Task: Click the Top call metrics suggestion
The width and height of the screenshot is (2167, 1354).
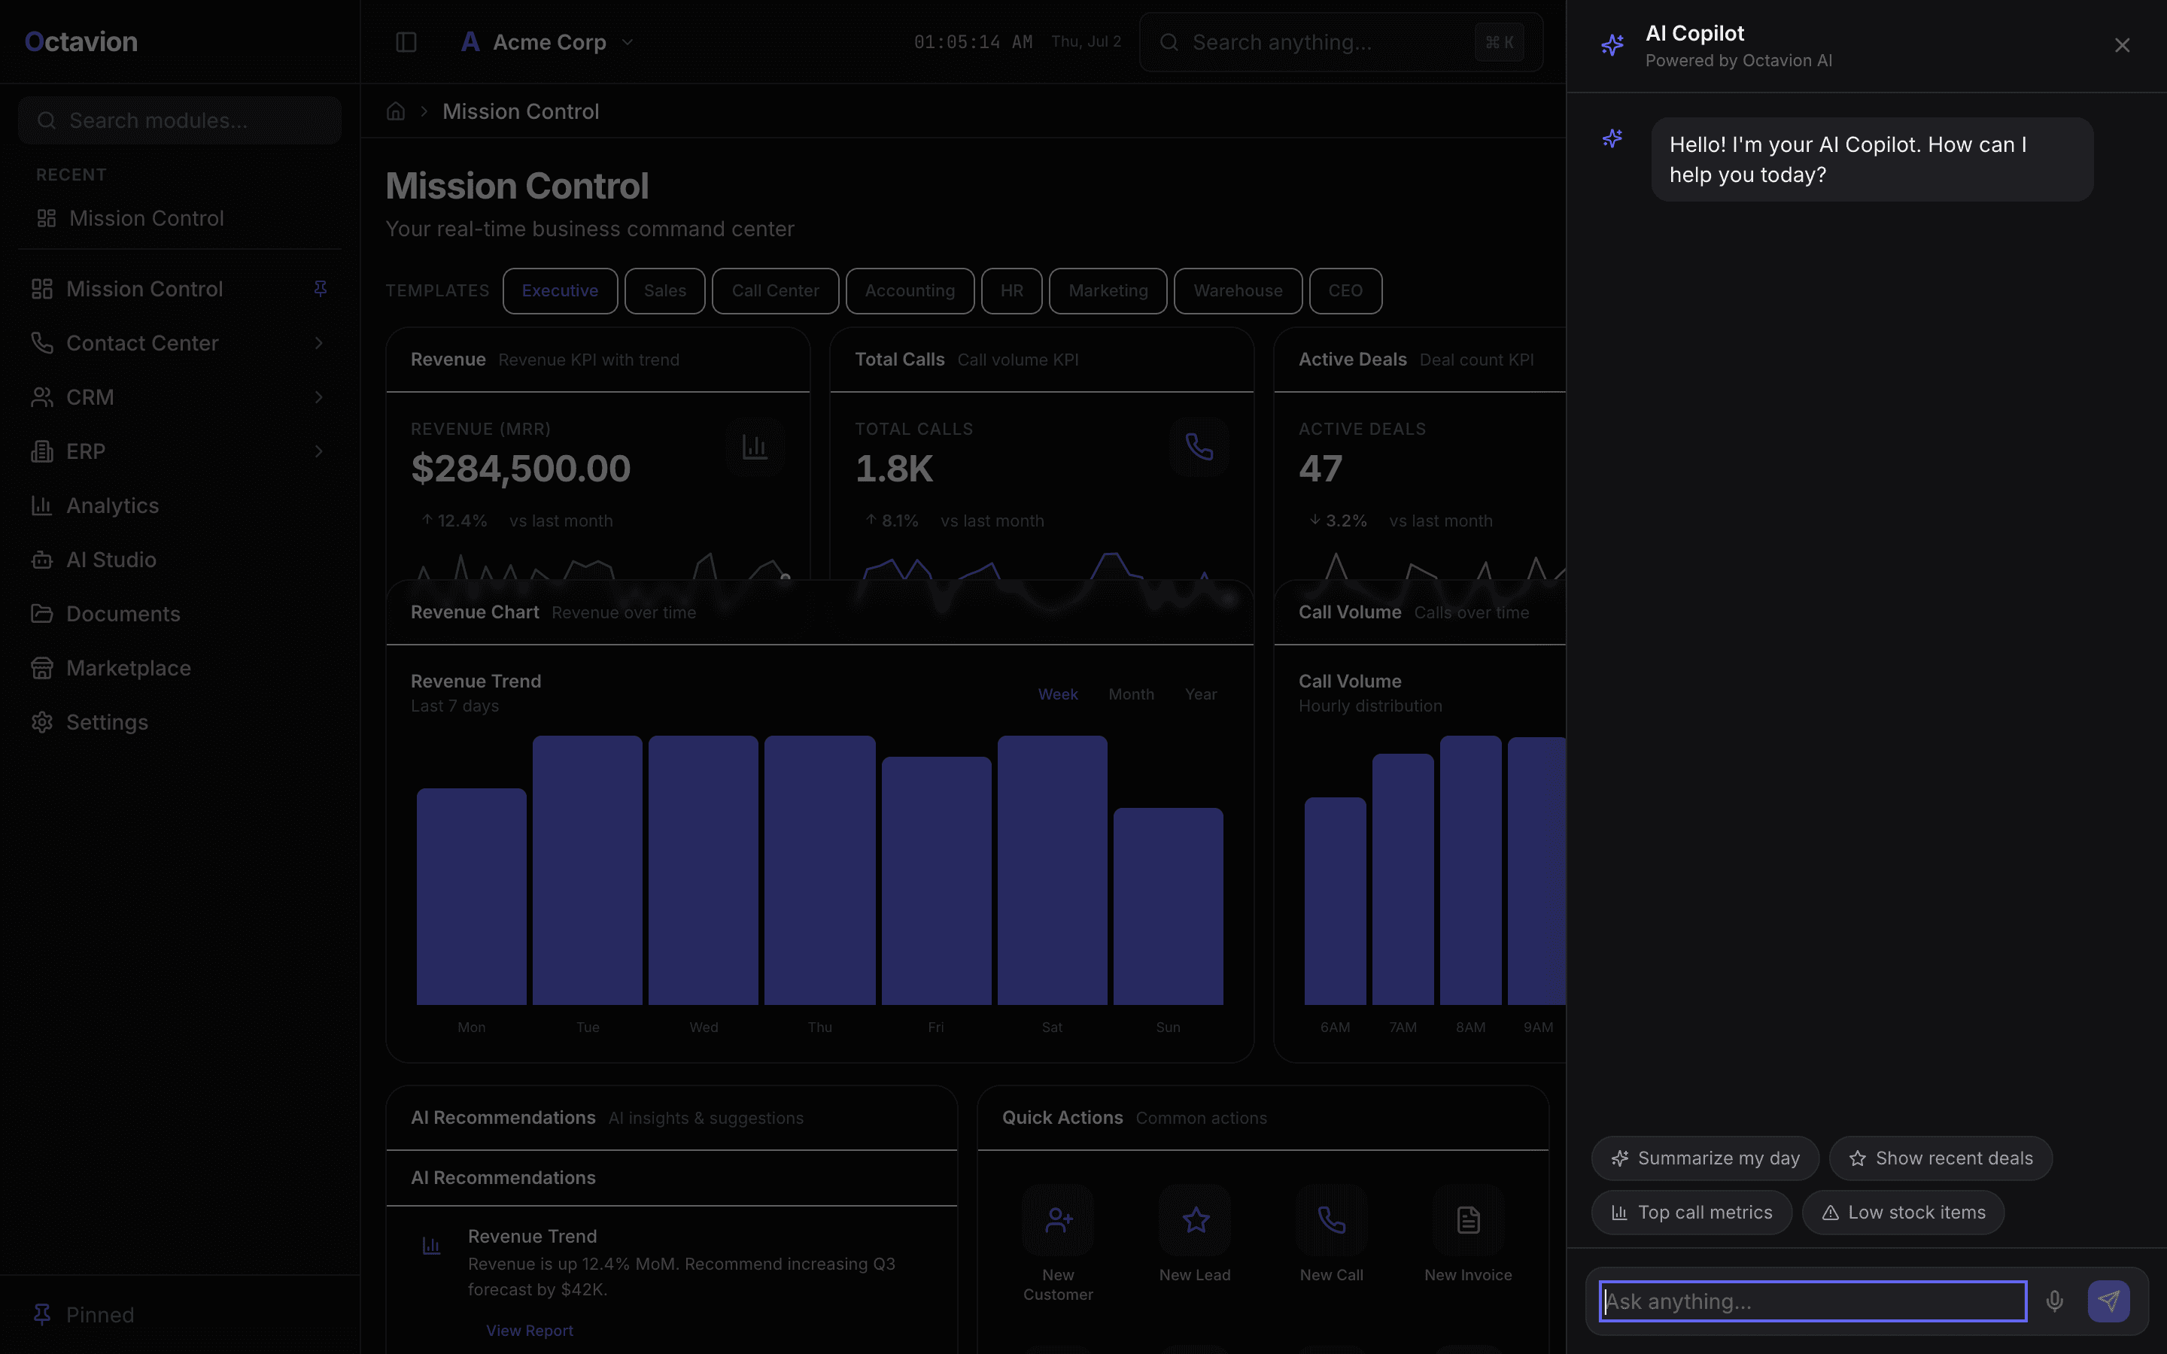Action: [x=1691, y=1213]
